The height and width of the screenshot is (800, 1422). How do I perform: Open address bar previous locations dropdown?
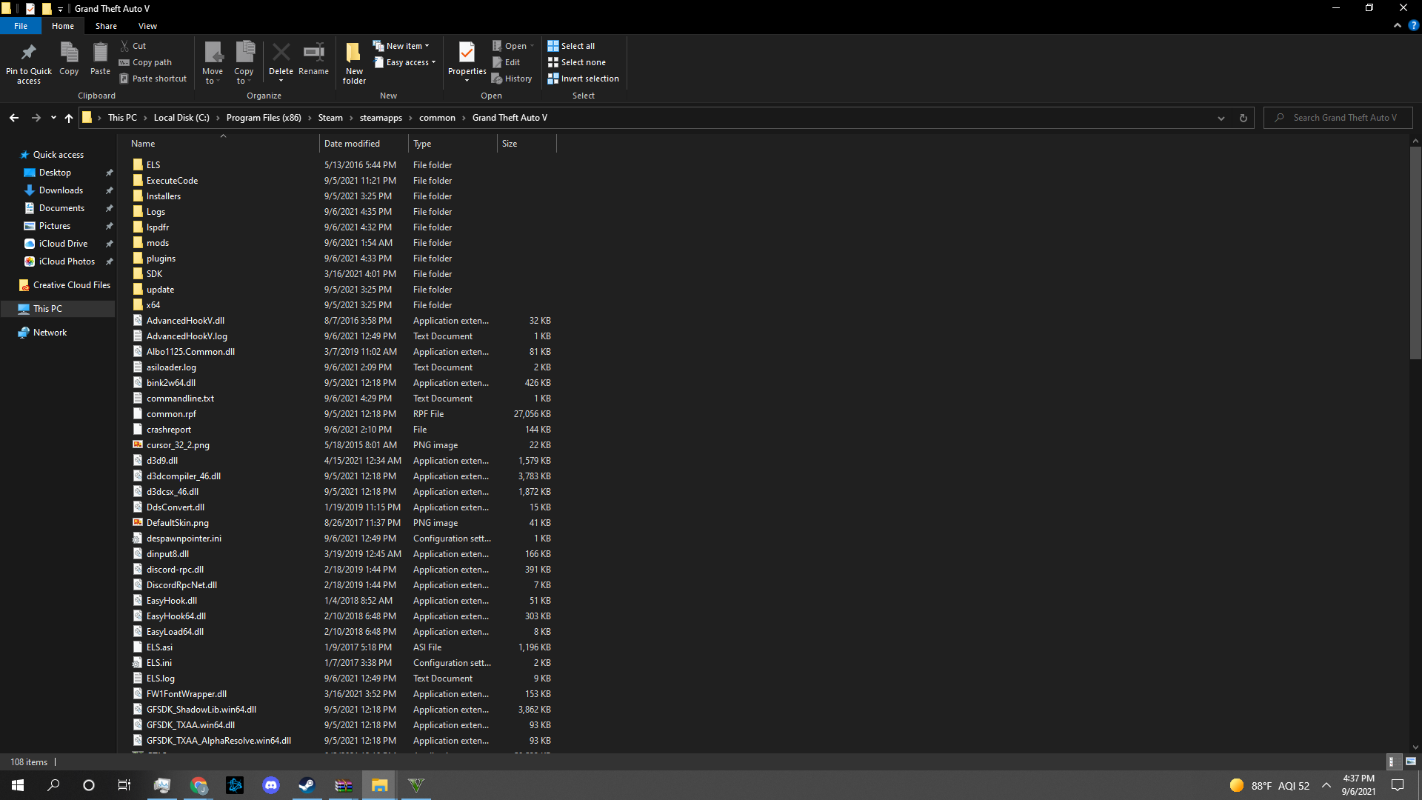click(1221, 118)
